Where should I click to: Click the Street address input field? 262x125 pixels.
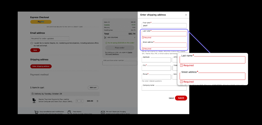(164, 45)
